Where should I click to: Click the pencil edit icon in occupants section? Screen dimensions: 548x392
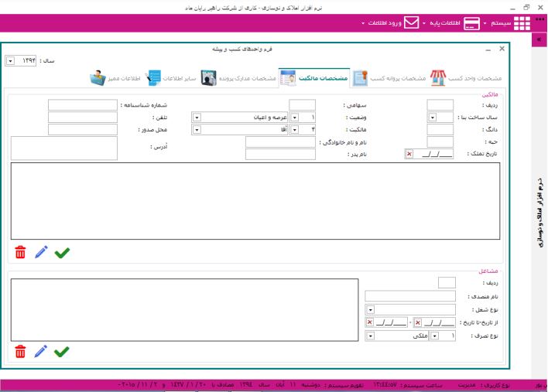pos(41,352)
